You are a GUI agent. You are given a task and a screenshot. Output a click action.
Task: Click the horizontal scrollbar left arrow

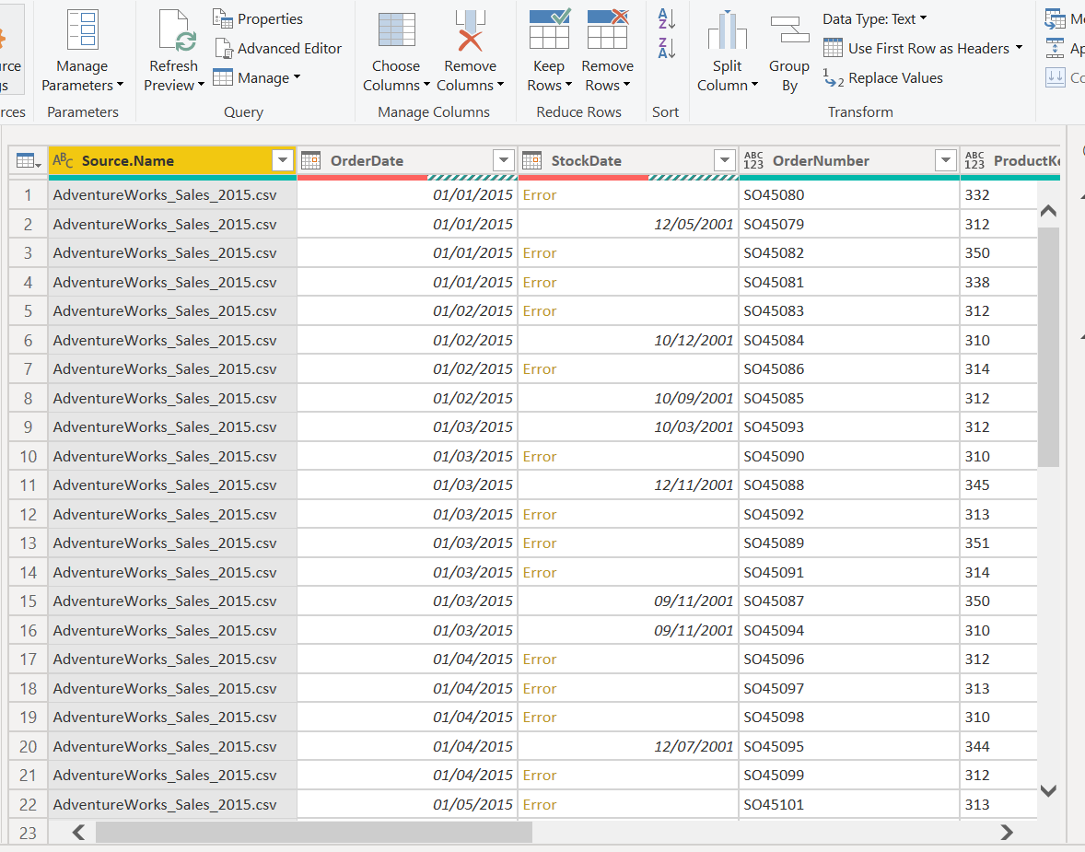(x=79, y=832)
